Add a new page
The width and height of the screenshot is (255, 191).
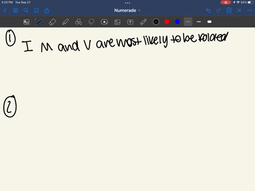pyautogui.click(x=229, y=11)
